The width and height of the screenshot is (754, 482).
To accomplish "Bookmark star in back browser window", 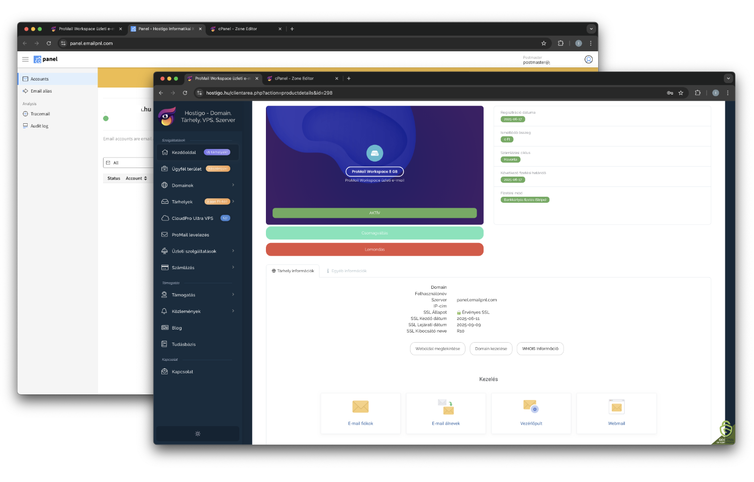I will click(x=543, y=43).
